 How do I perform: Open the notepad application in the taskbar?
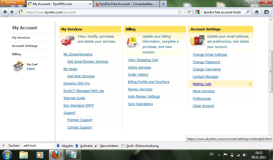click(73, 155)
